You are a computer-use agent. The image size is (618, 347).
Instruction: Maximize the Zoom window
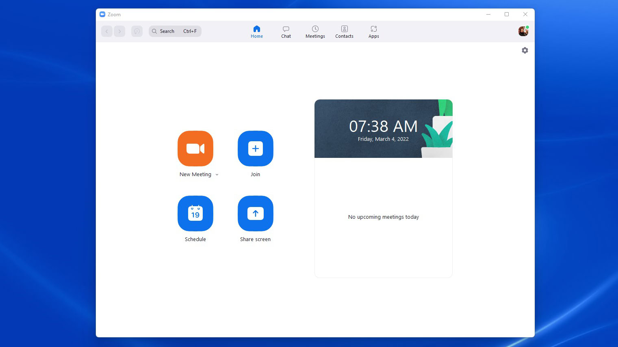(507, 14)
